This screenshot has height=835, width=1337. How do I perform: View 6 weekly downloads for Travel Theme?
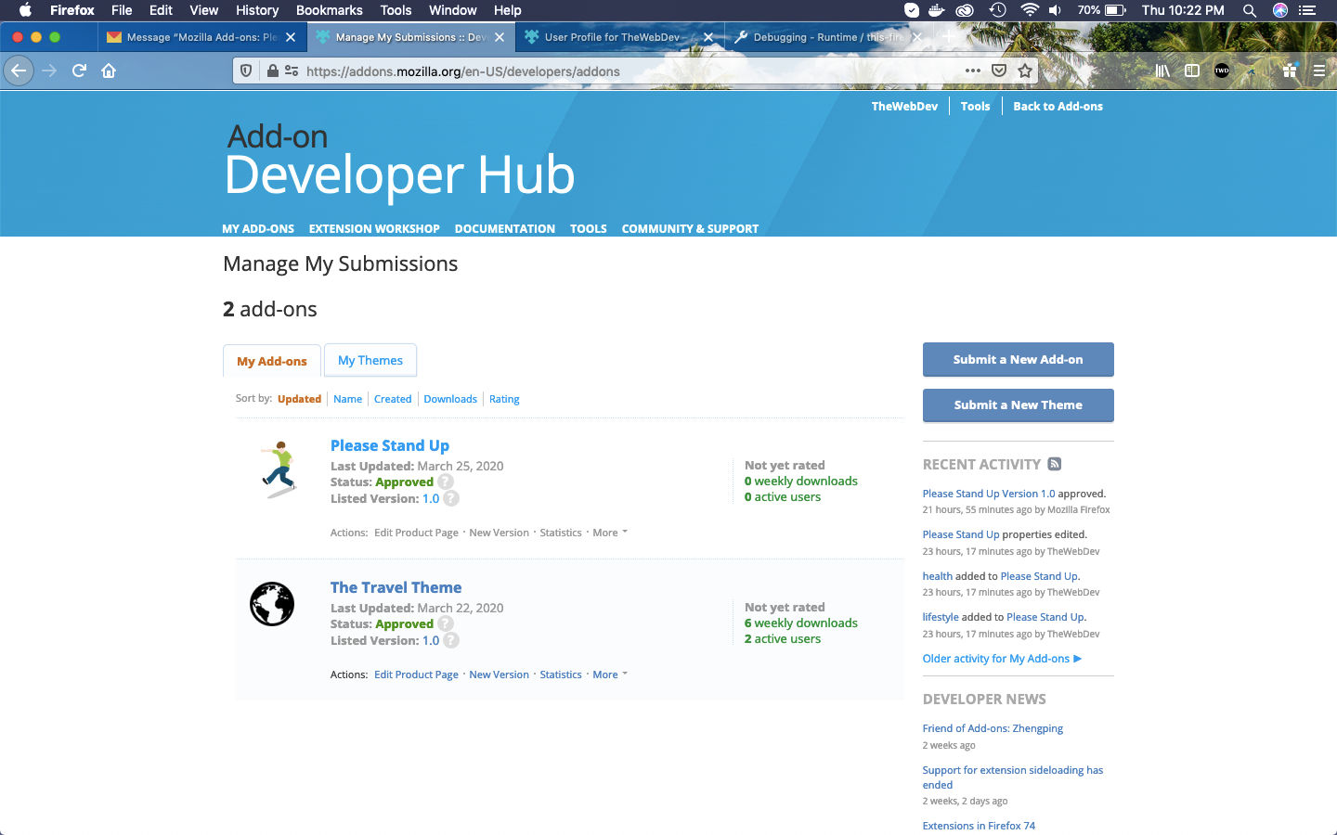tap(800, 623)
